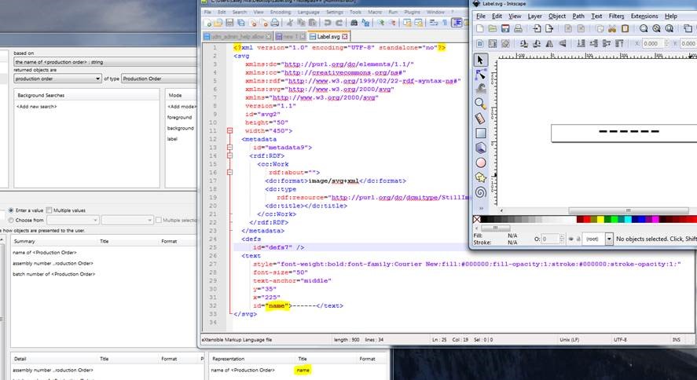Enable the 'Multiple values' checkbox
697x380 pixels.
tap(49, 210)
